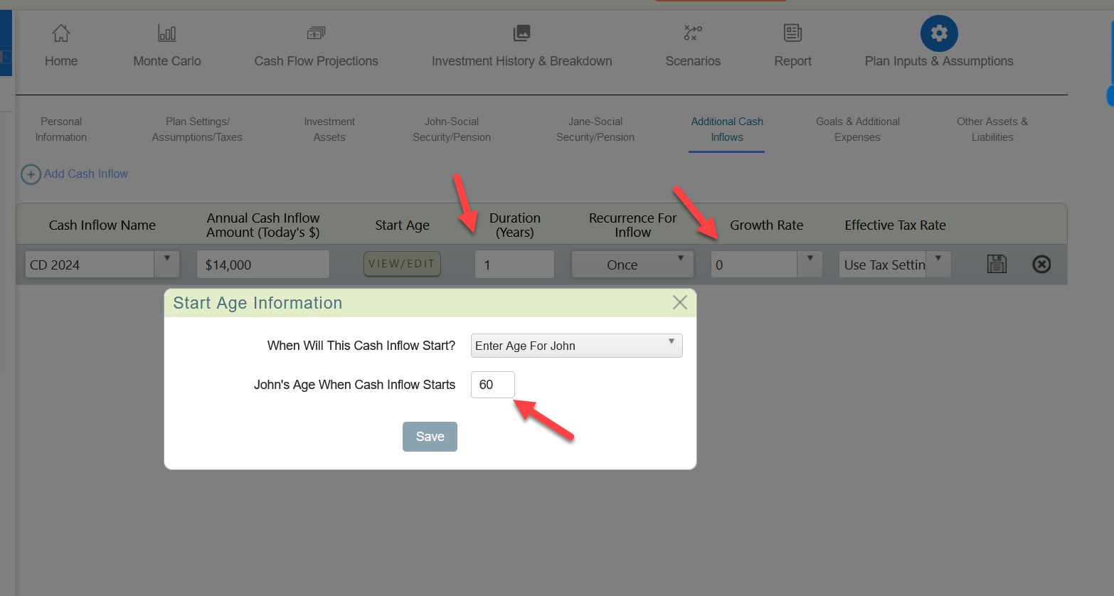The width and height of the screenshot is (1114, 596).
Task: Delete CD 2024 row with X icon
Action: [x=1041, y=264]
